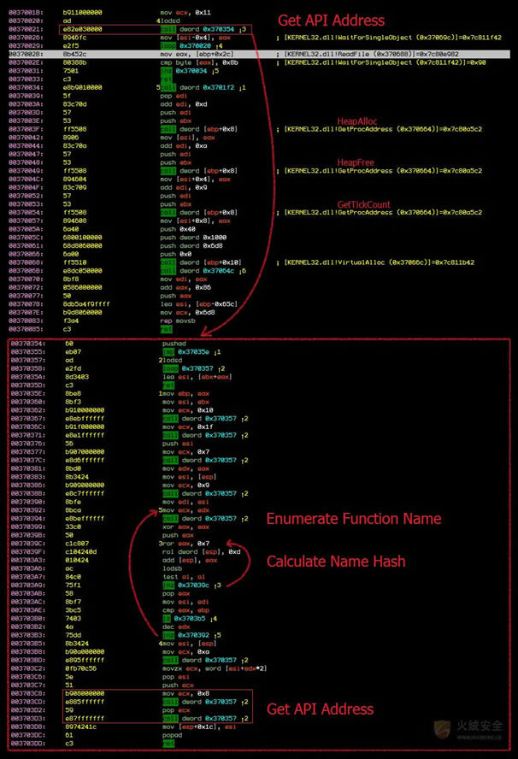Screen dimensions: 518x759
Task: Select the highlighted row at address 0037002B
Action: pos(256,53)
